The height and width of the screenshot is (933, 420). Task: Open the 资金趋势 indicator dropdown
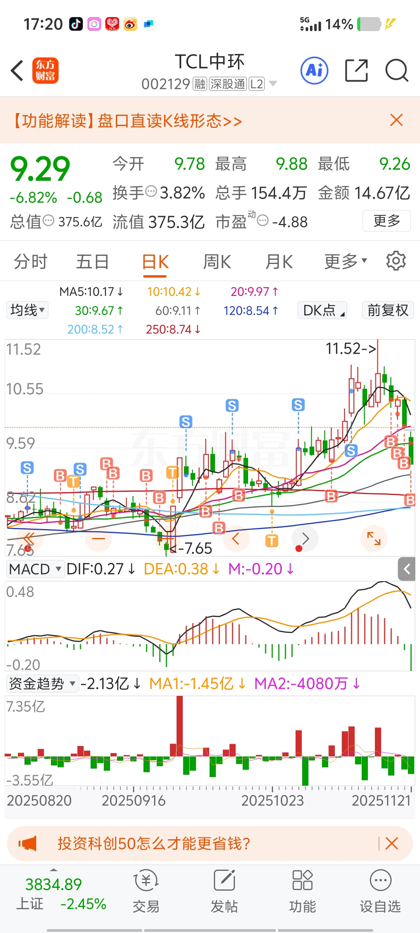[42, 683]
